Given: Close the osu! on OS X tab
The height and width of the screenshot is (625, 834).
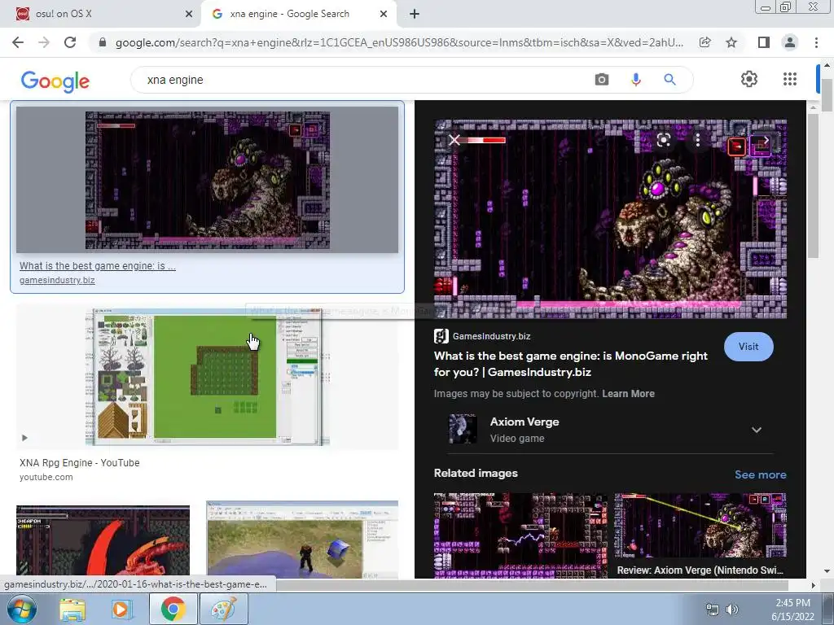Looking at the screenshot, I should click(189, 15).
